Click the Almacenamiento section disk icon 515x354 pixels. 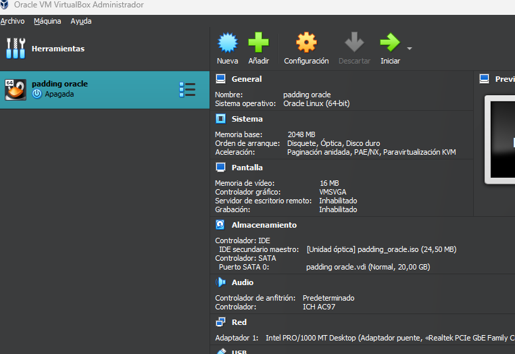(220, 225)
